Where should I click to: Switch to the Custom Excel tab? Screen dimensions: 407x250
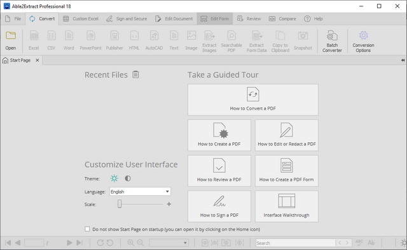pyautogui.click(x=81, y=18)
